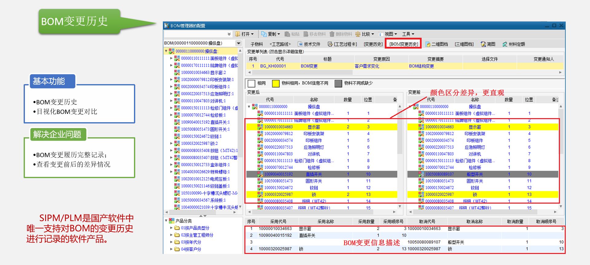
Task: Click the 变更原因 column header
Action: tap(381, 59)
